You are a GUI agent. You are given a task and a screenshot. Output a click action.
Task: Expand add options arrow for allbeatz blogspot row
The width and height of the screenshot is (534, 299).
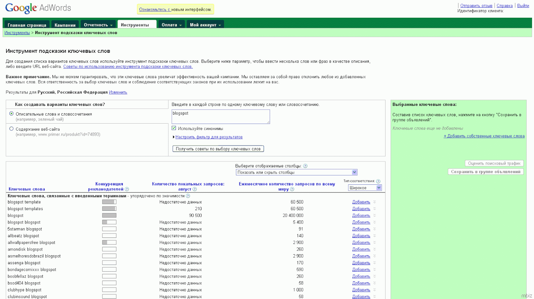pos(375,236)
